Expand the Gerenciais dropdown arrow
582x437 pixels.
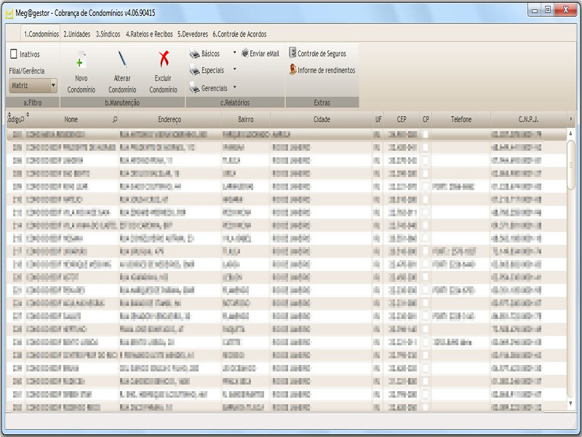234,87
